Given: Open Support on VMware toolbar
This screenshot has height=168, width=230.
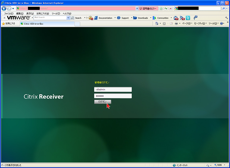Looking at the screenshot, I should pos(123,18).
